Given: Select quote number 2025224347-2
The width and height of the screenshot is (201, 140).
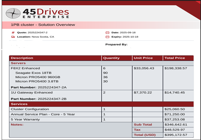Looking at the screenshot, I should [38, 33].
